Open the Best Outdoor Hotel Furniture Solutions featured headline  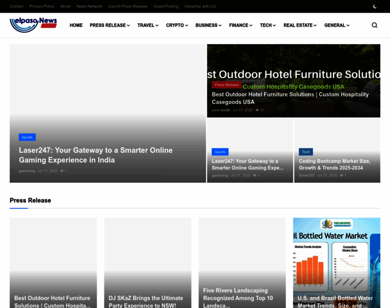coord(290,98)
